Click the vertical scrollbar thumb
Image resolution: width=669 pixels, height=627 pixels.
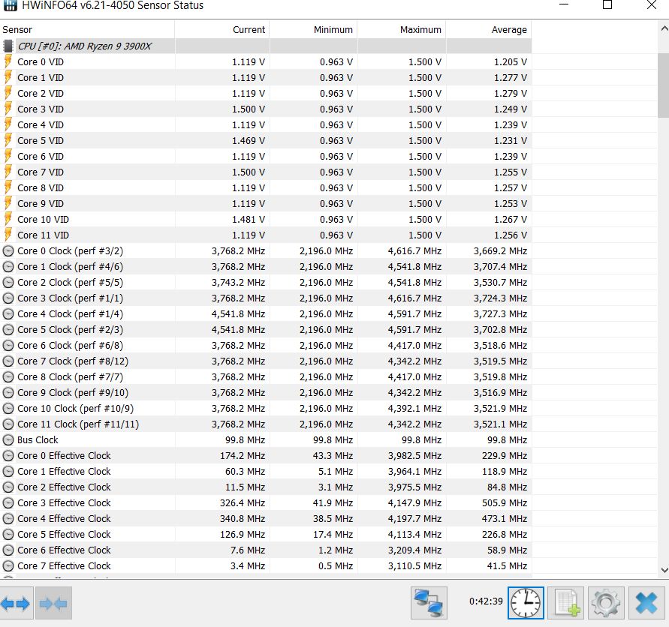click(x=664, y=85)
